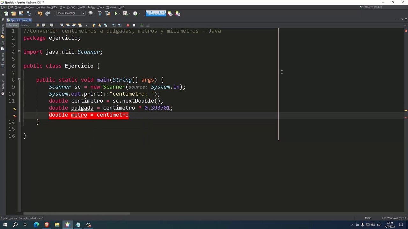Show opened documents list arrow
Screen dimensions: 408x229
(x=402, y=19)
